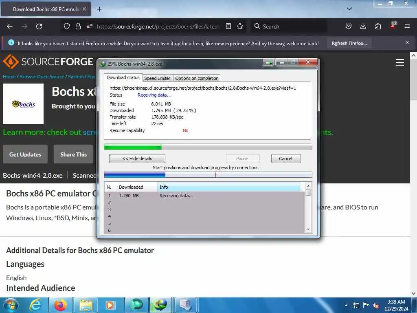
Task: Open the media player taskbar icon
Action: 110,305
